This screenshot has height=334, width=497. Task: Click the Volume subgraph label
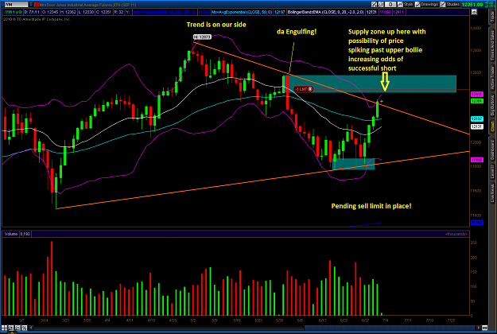coord(11,234)
